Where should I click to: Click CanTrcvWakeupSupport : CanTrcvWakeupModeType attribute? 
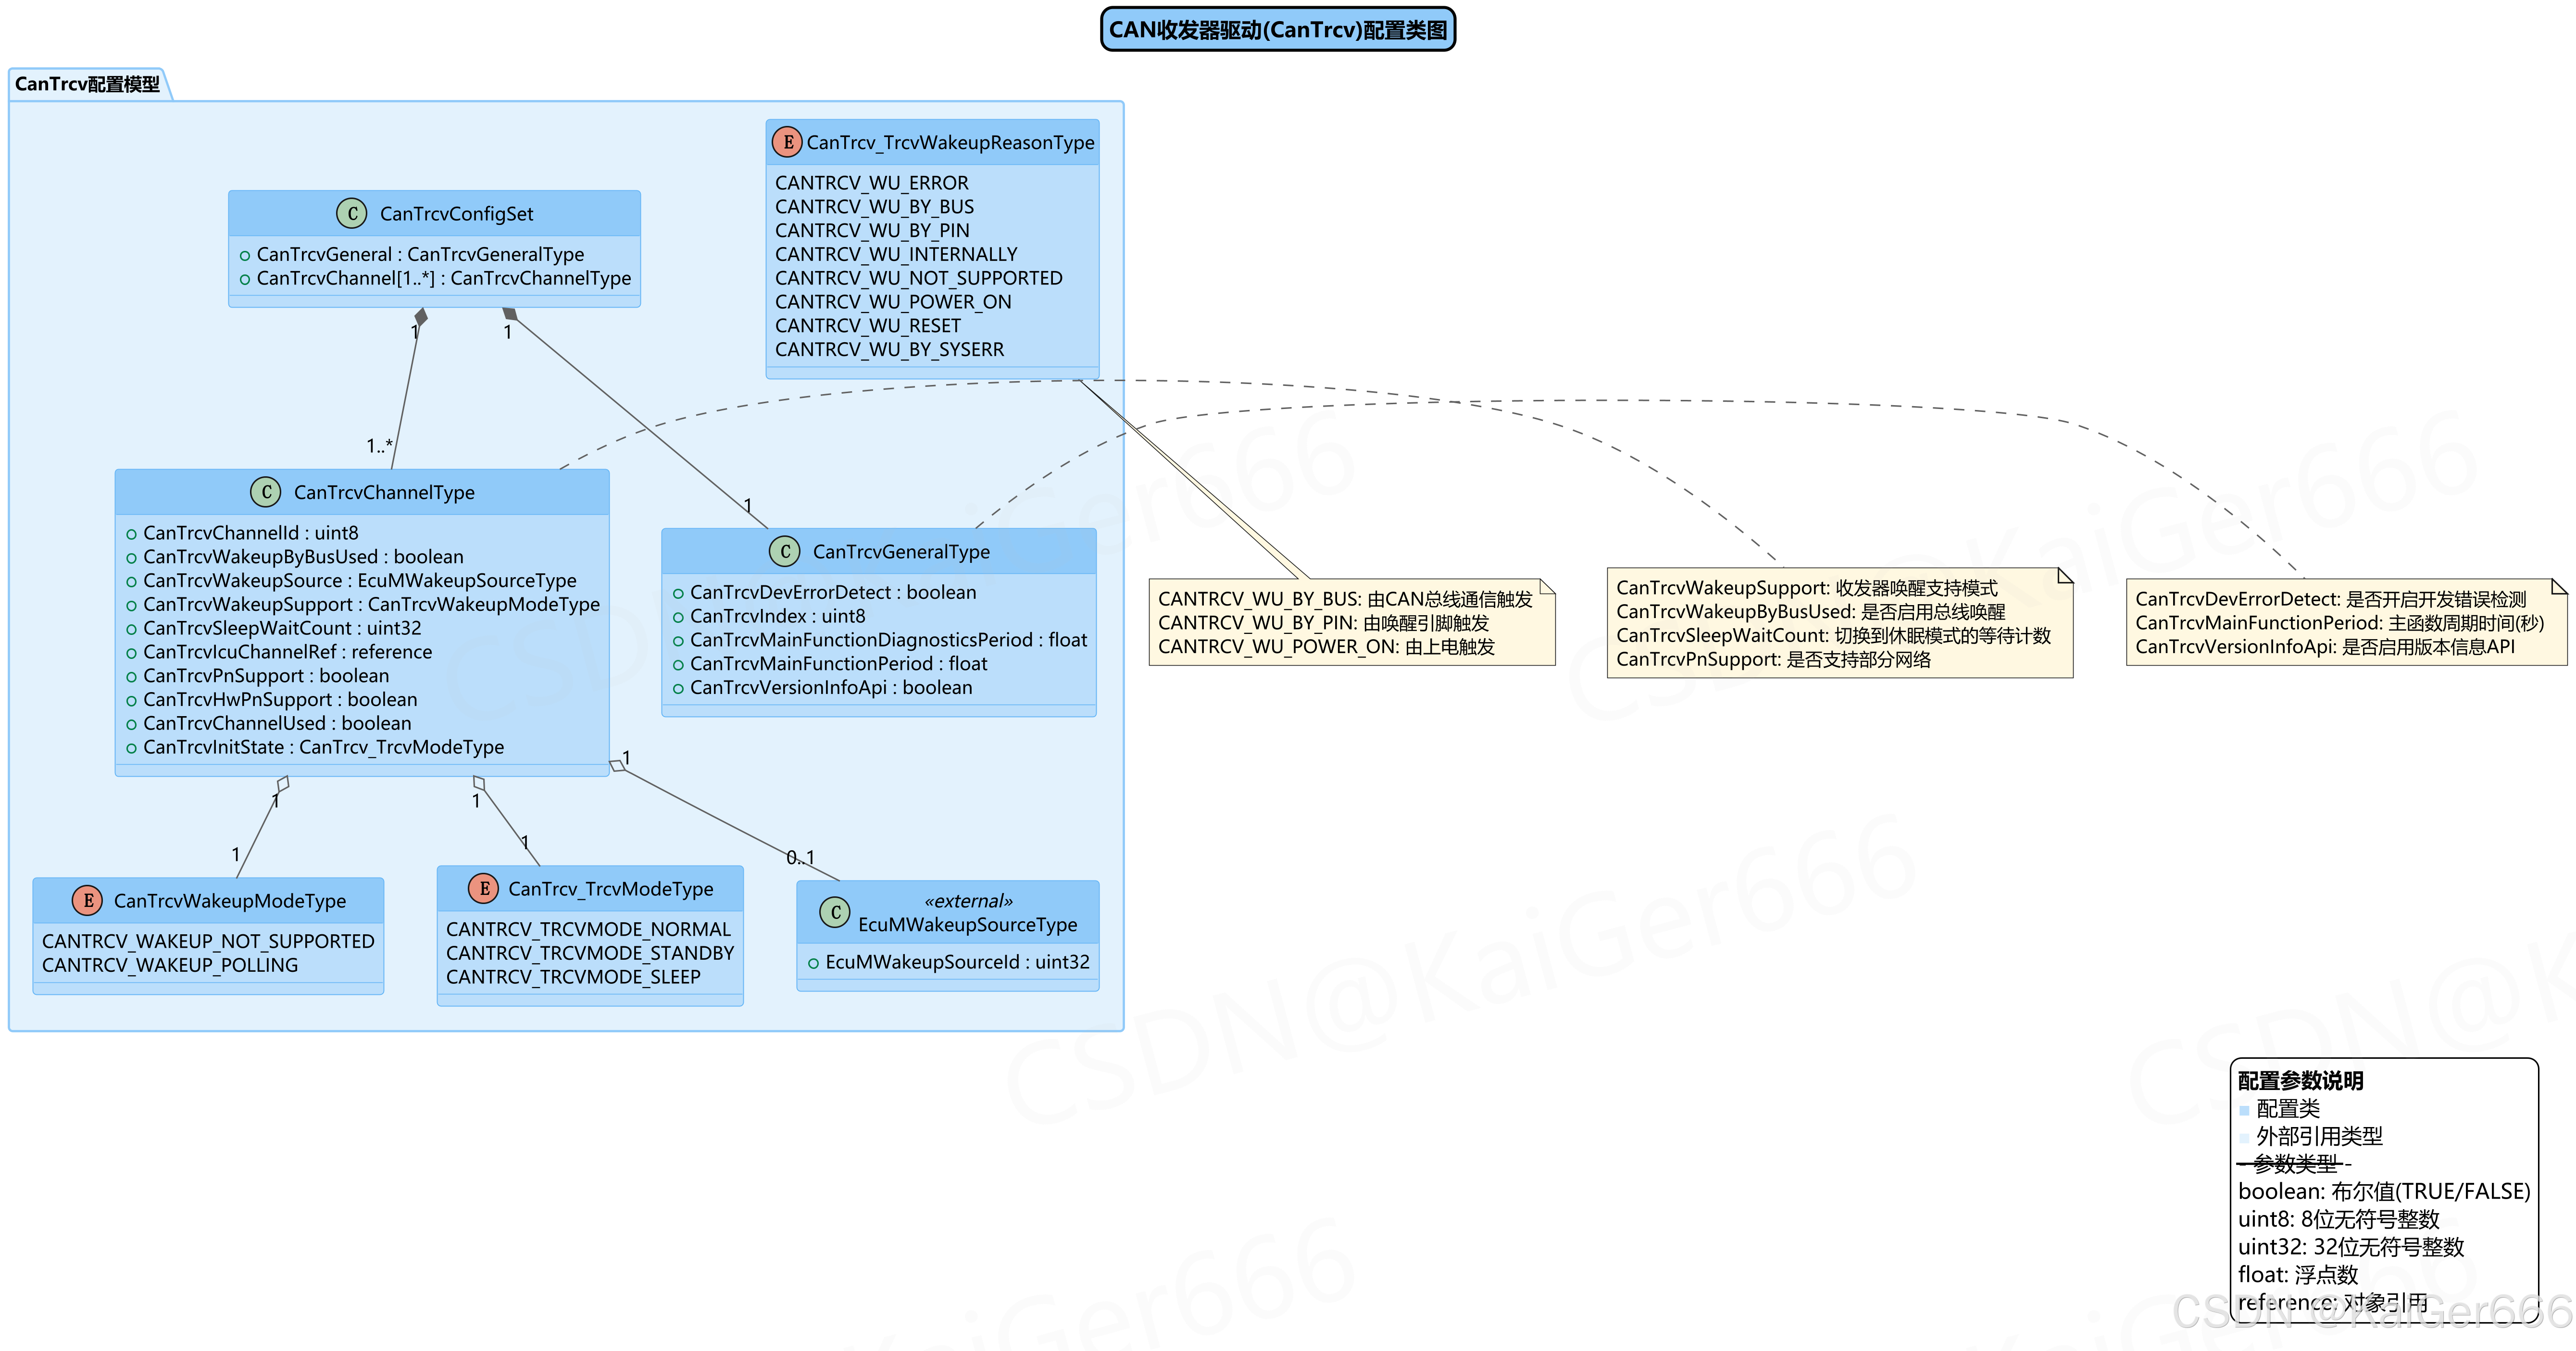tap(371, 605)
